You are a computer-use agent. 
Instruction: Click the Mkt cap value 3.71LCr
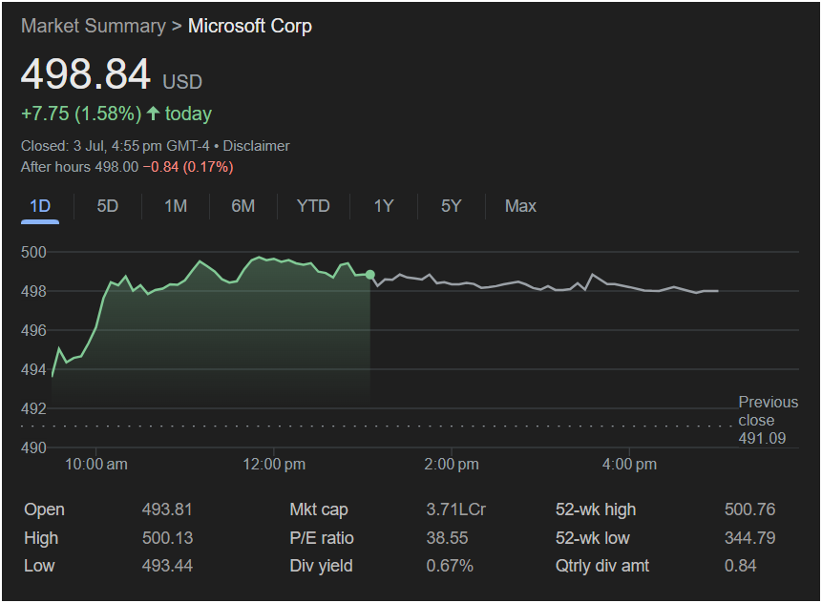pyautogui.click(x=456, y=509)
